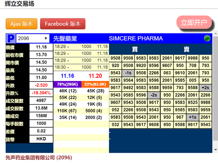Click the blue P logo icon
This screenshot has width=218, height=163.
pyautogui.click(x=11, y=38)
